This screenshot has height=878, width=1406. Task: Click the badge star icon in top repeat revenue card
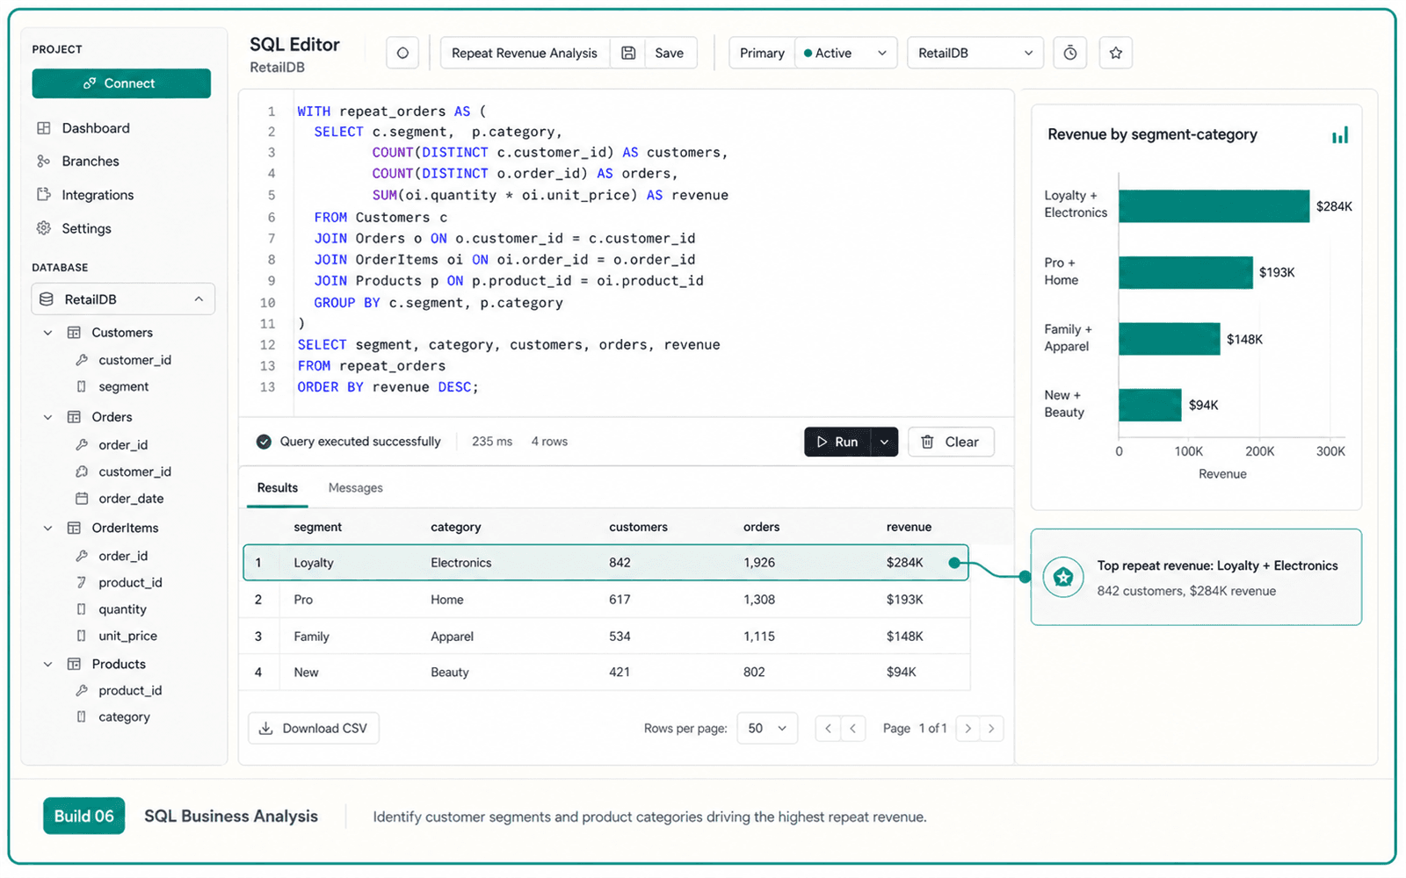pyautogui.click(x=1063, y=577)
